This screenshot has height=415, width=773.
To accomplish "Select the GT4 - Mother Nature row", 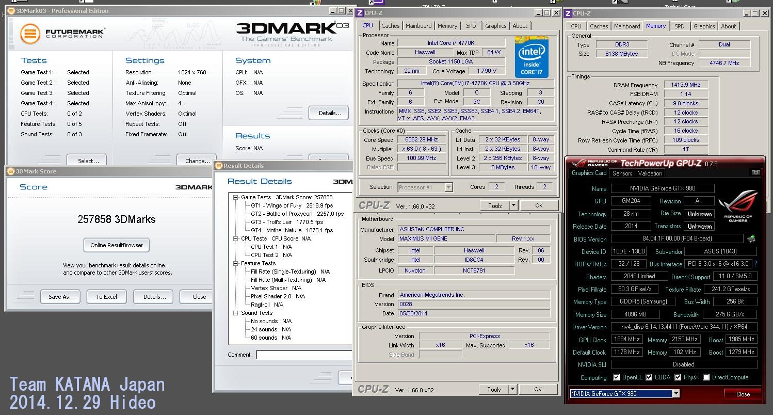I will click(292, 230).
